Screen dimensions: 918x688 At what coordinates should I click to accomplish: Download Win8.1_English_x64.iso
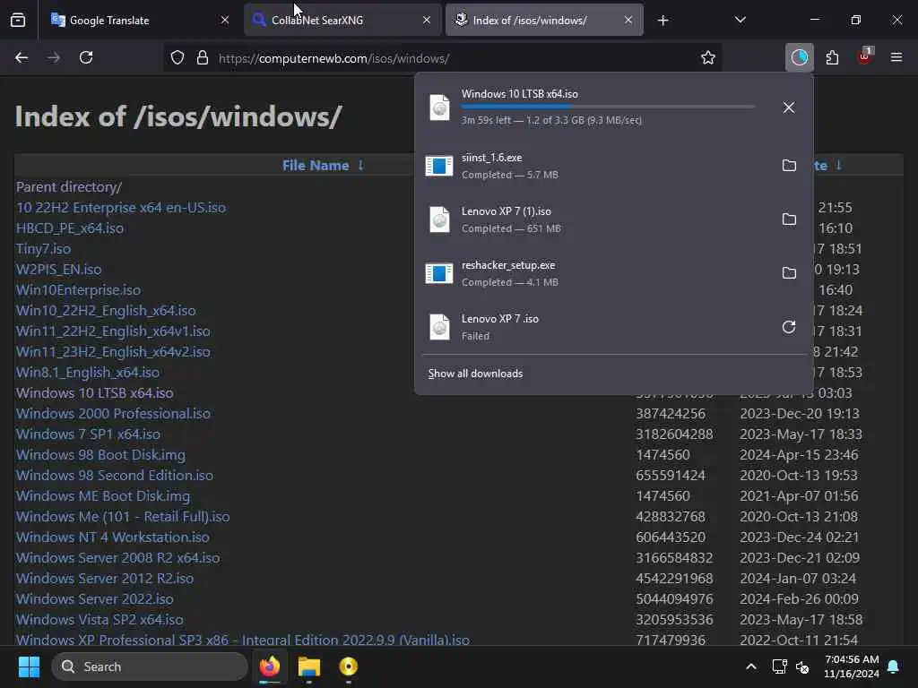87,372
